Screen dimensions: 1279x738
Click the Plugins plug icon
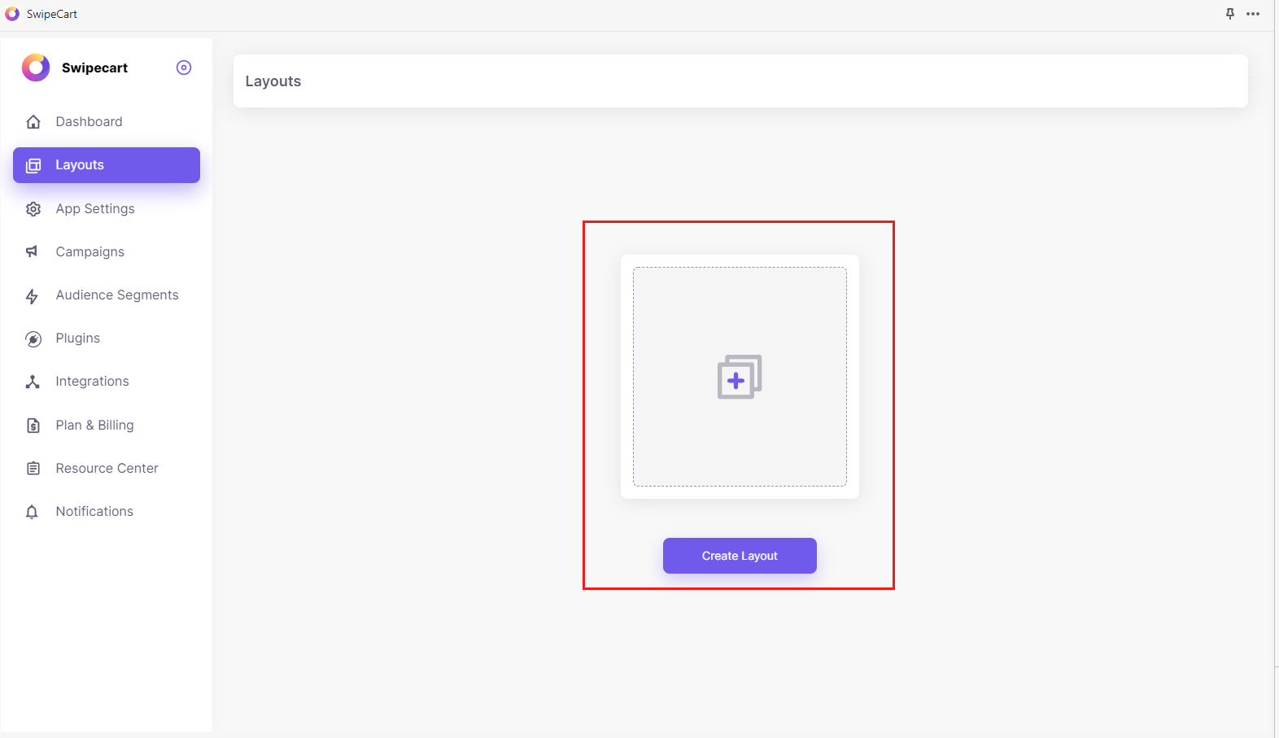33,339
